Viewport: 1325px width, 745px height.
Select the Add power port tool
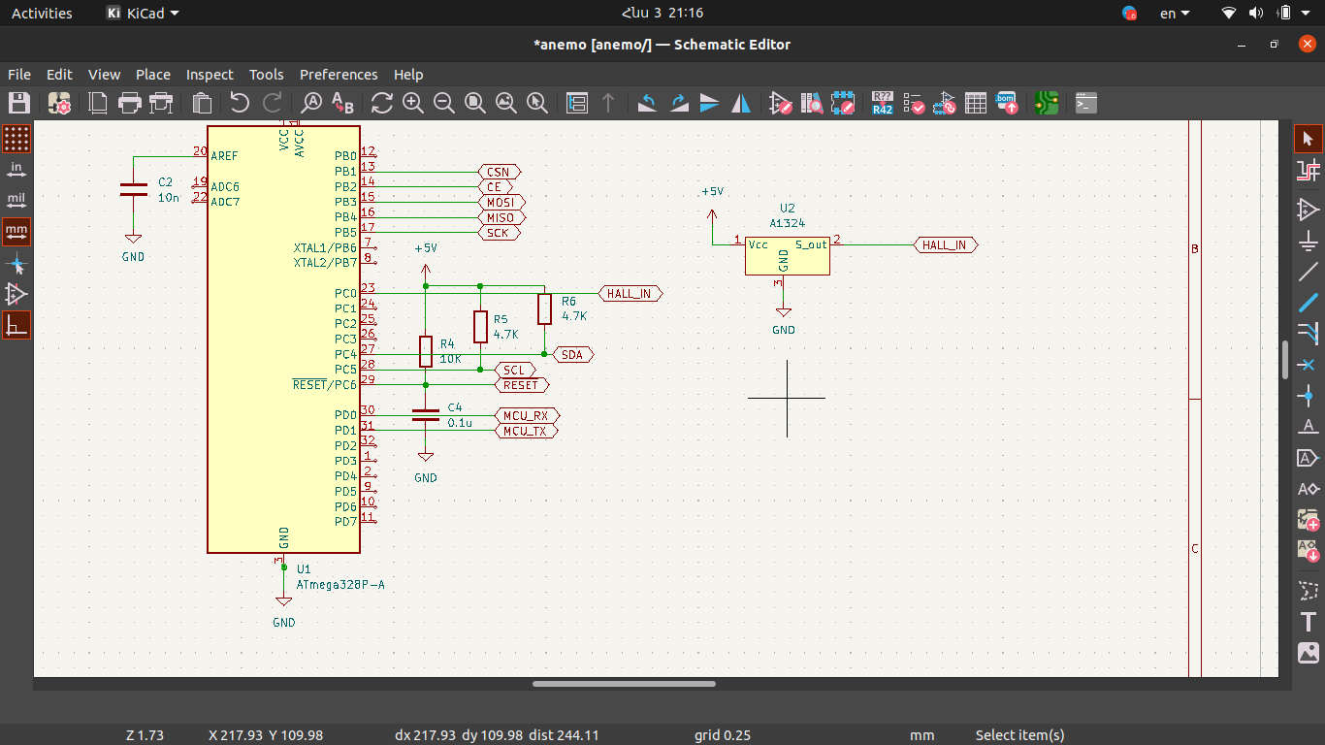tap(1308, 240)
